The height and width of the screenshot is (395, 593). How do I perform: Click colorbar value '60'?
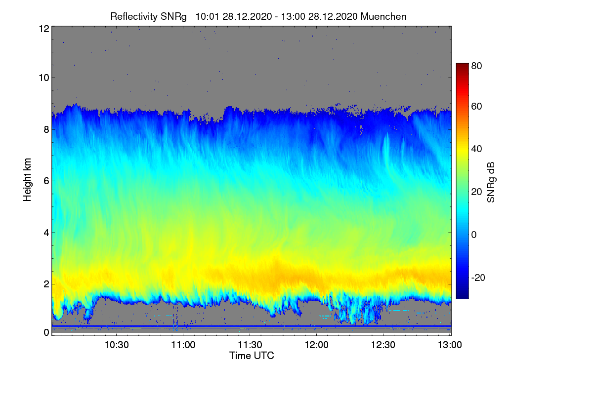click(476, 106)
